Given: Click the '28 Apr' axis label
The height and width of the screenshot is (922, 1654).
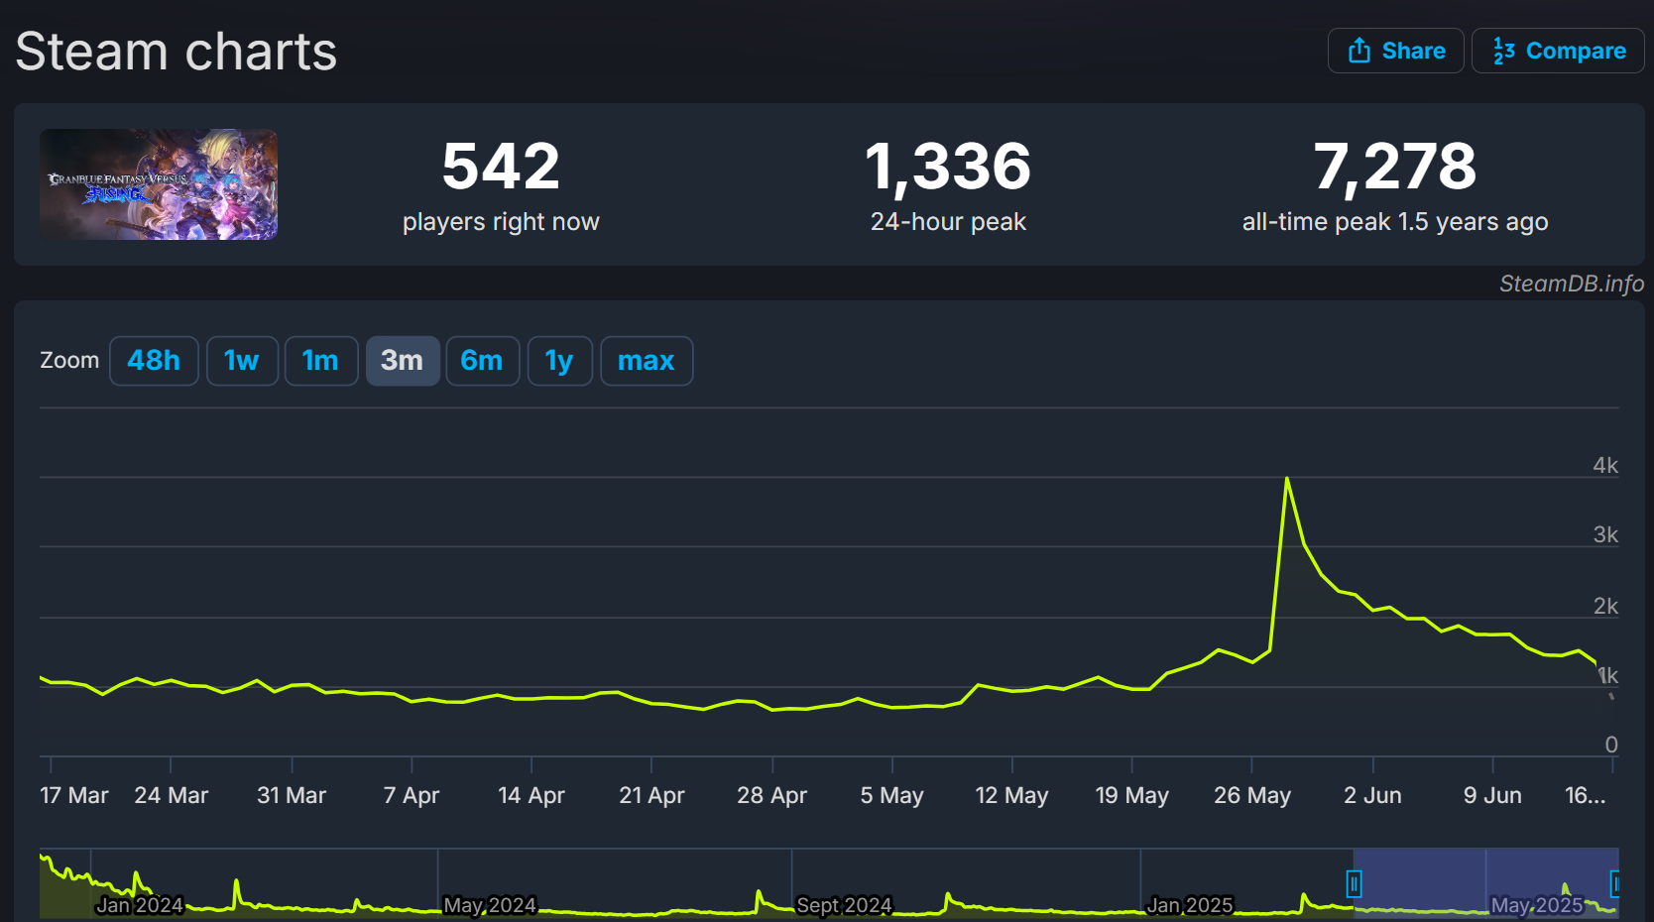Looking at the screenshot, I should [x=771, y=795].
